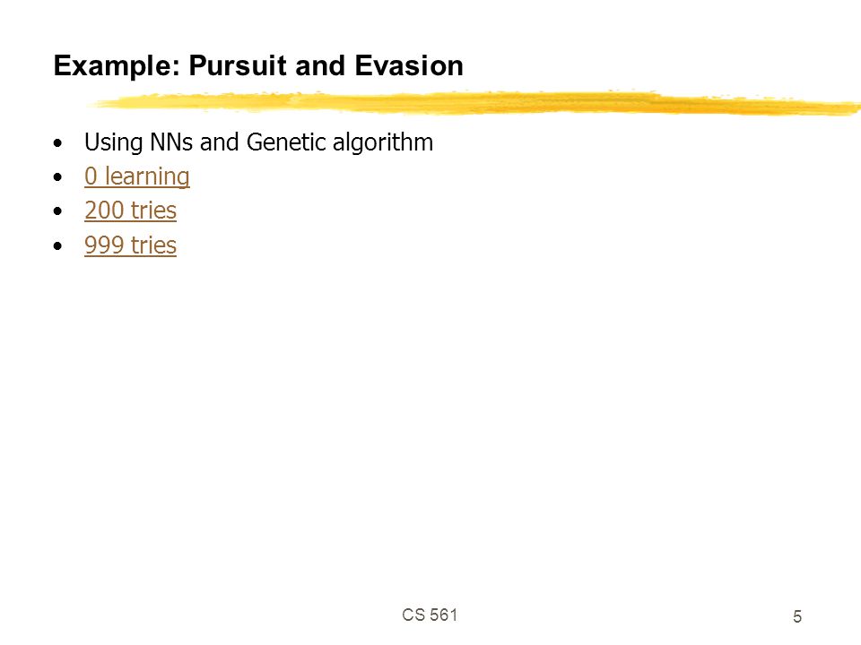Viewport: 861px width, 645px height.
Task: Click the word "and" in the slide title
Action: click(x=320, y=65)
